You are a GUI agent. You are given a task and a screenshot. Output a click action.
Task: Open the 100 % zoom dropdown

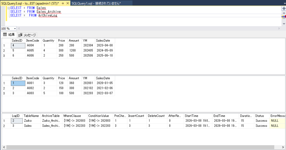click(15, 29)
